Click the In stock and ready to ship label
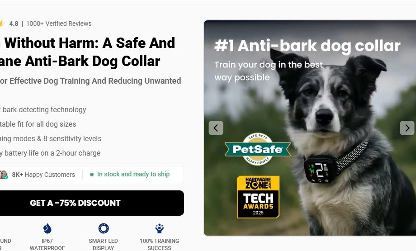The image size is (416, 251). [x=133, y=174]
